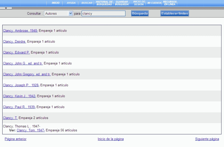Open the Clancy, Deirdre author link

(x=14, y=41)
